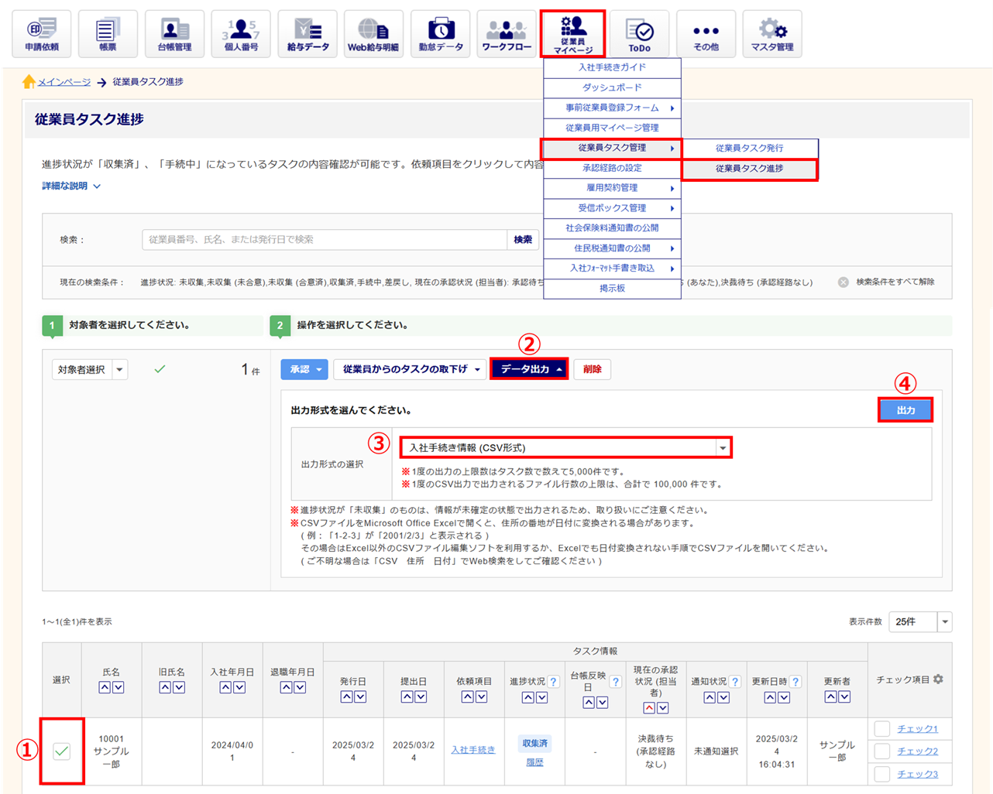This screenshot has height=794, width=993.
Task: Open マスタ管理 gear icon
Action: (x=771, y=34)
